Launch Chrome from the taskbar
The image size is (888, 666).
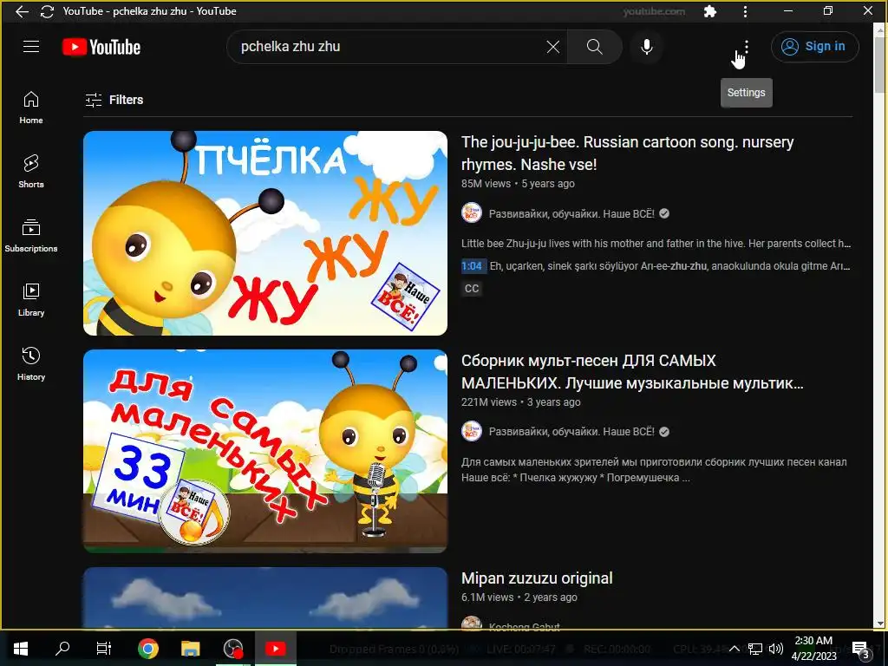pos(147,649)
